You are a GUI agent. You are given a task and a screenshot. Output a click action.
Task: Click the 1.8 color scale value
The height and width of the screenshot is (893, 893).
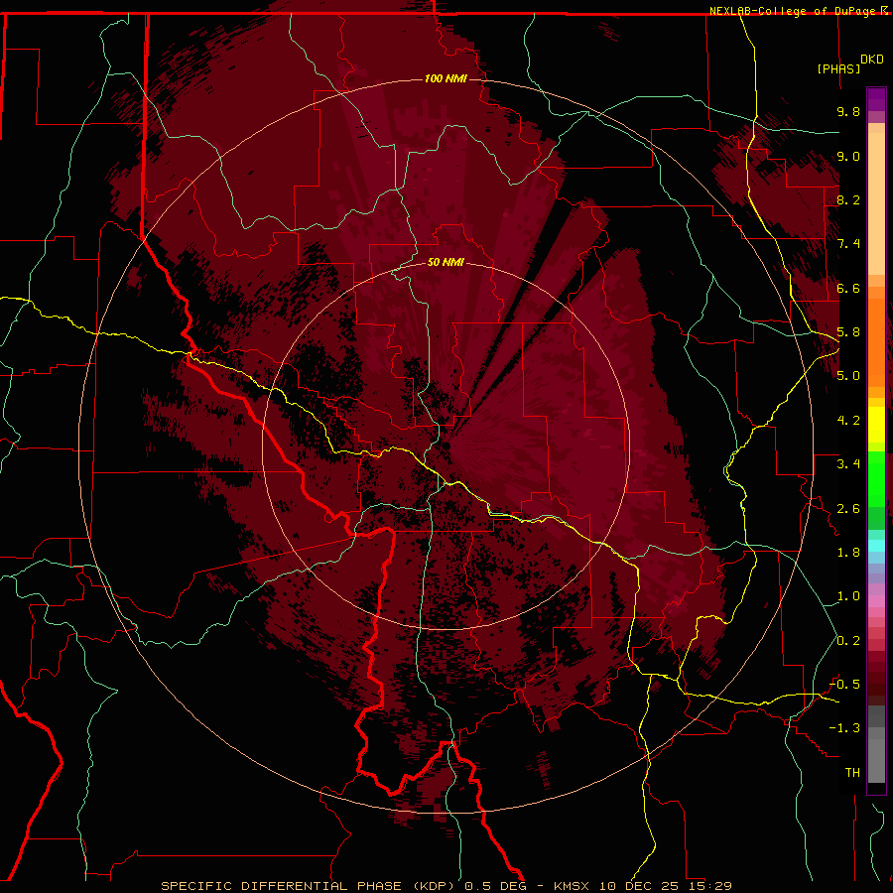(848, 553)
